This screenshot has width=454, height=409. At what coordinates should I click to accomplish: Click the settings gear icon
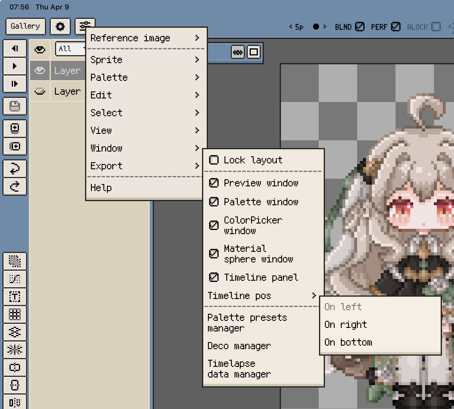60,27
